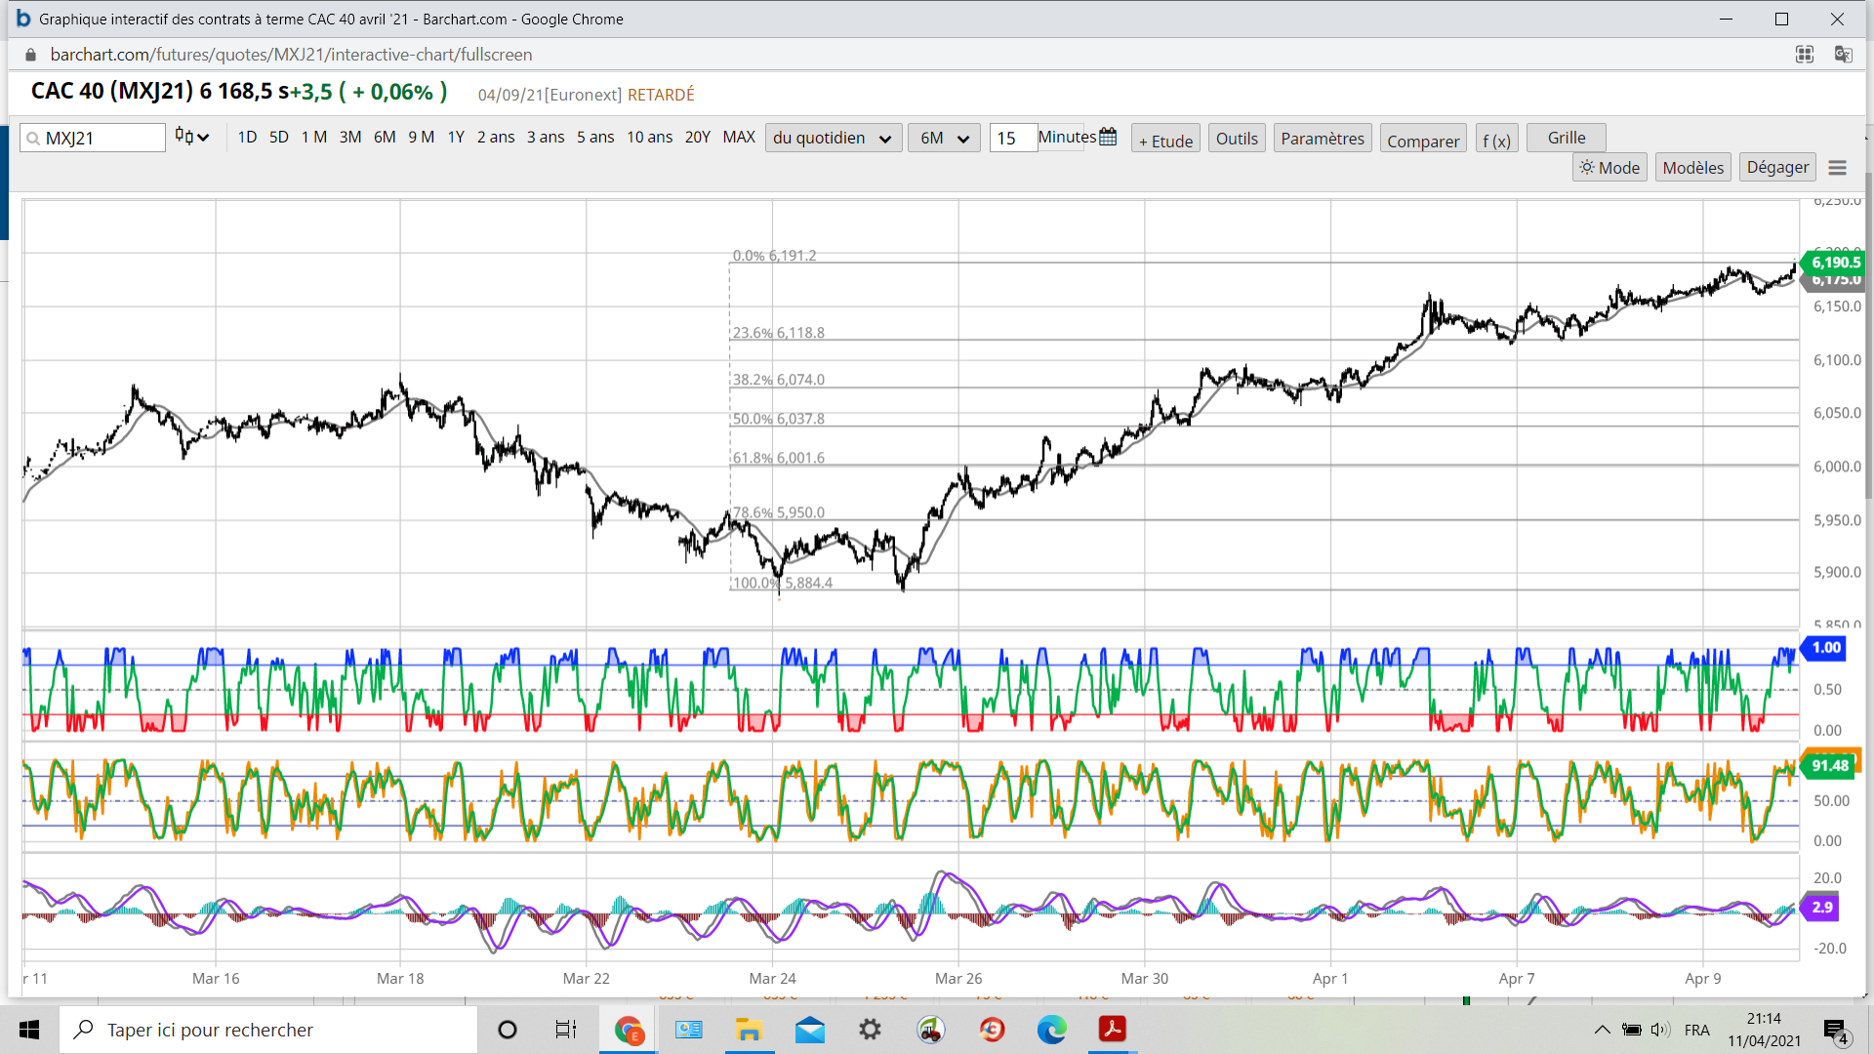Viewport: 1874px width, 1054px height.
Task: Click the + Etude button
Action: pos(1165,140)
